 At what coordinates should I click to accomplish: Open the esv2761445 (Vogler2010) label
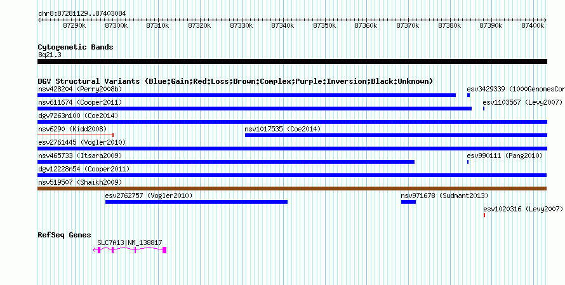(x=82, y=142)
